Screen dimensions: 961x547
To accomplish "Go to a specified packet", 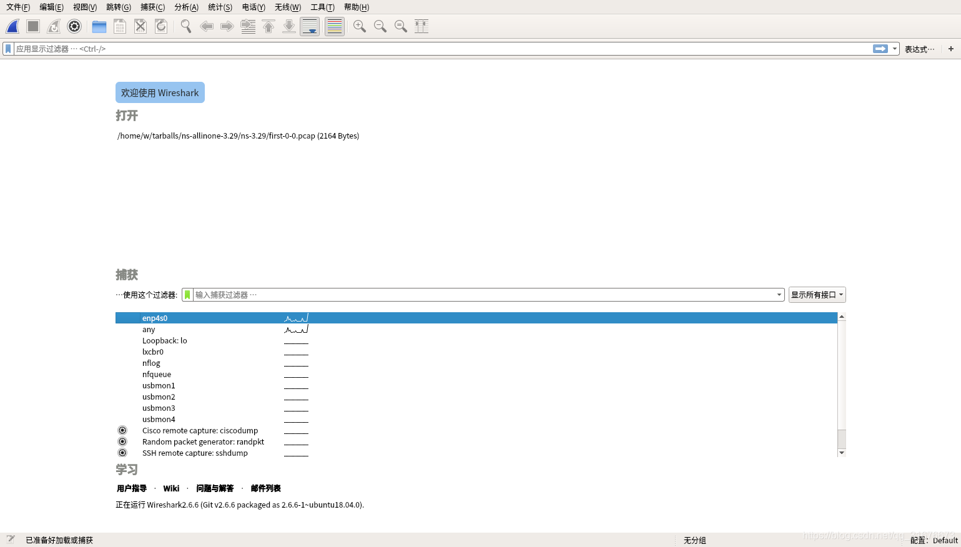I will coord(248,26).
